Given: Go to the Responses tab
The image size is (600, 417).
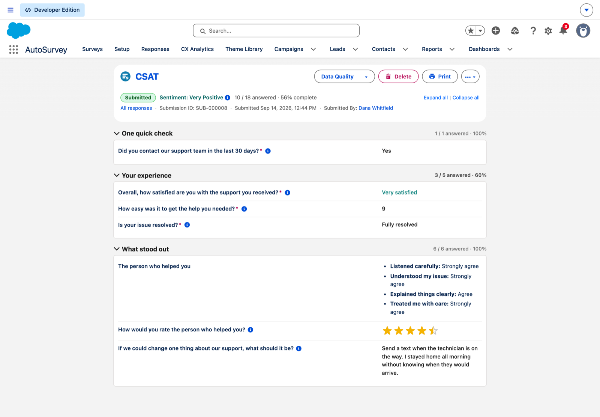Looking at the screenshot, I should pos(155,49).
